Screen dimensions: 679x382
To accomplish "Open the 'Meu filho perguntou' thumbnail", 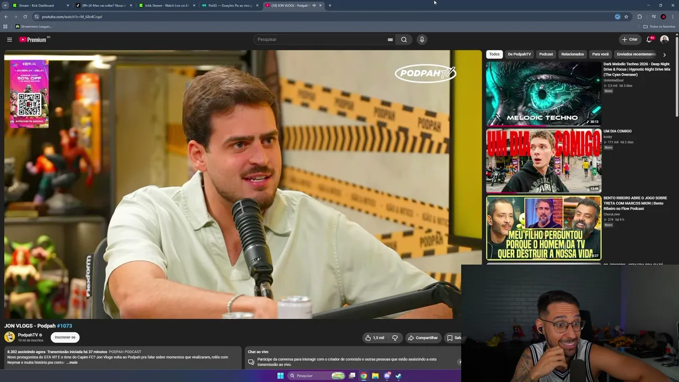I will pyautogui.click(x=544, y=228).
